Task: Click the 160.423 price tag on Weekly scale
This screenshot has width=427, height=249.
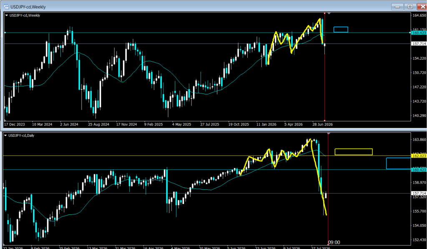Action: tap(419, 33)
